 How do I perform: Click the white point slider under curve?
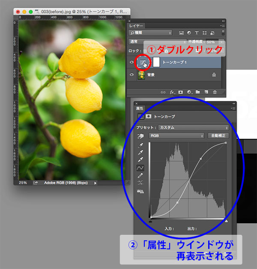(x=226, y=221)
